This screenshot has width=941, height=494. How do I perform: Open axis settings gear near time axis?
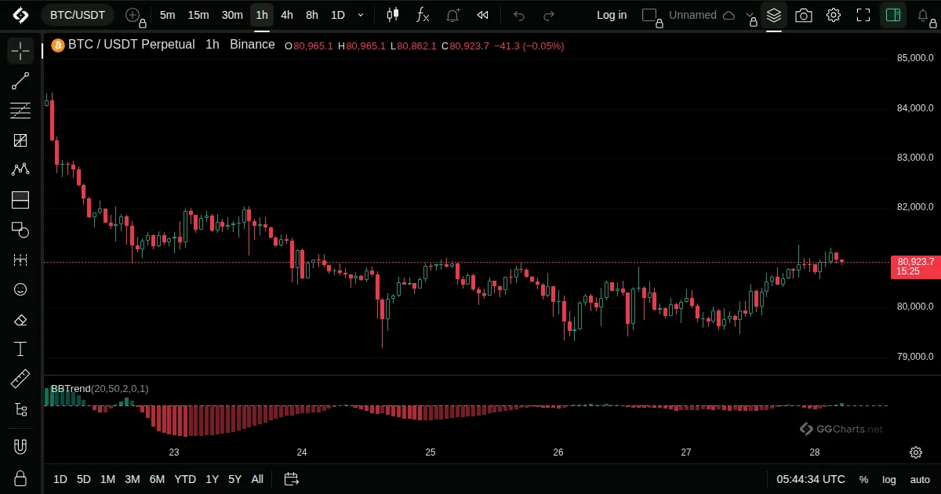click(916, 452)
